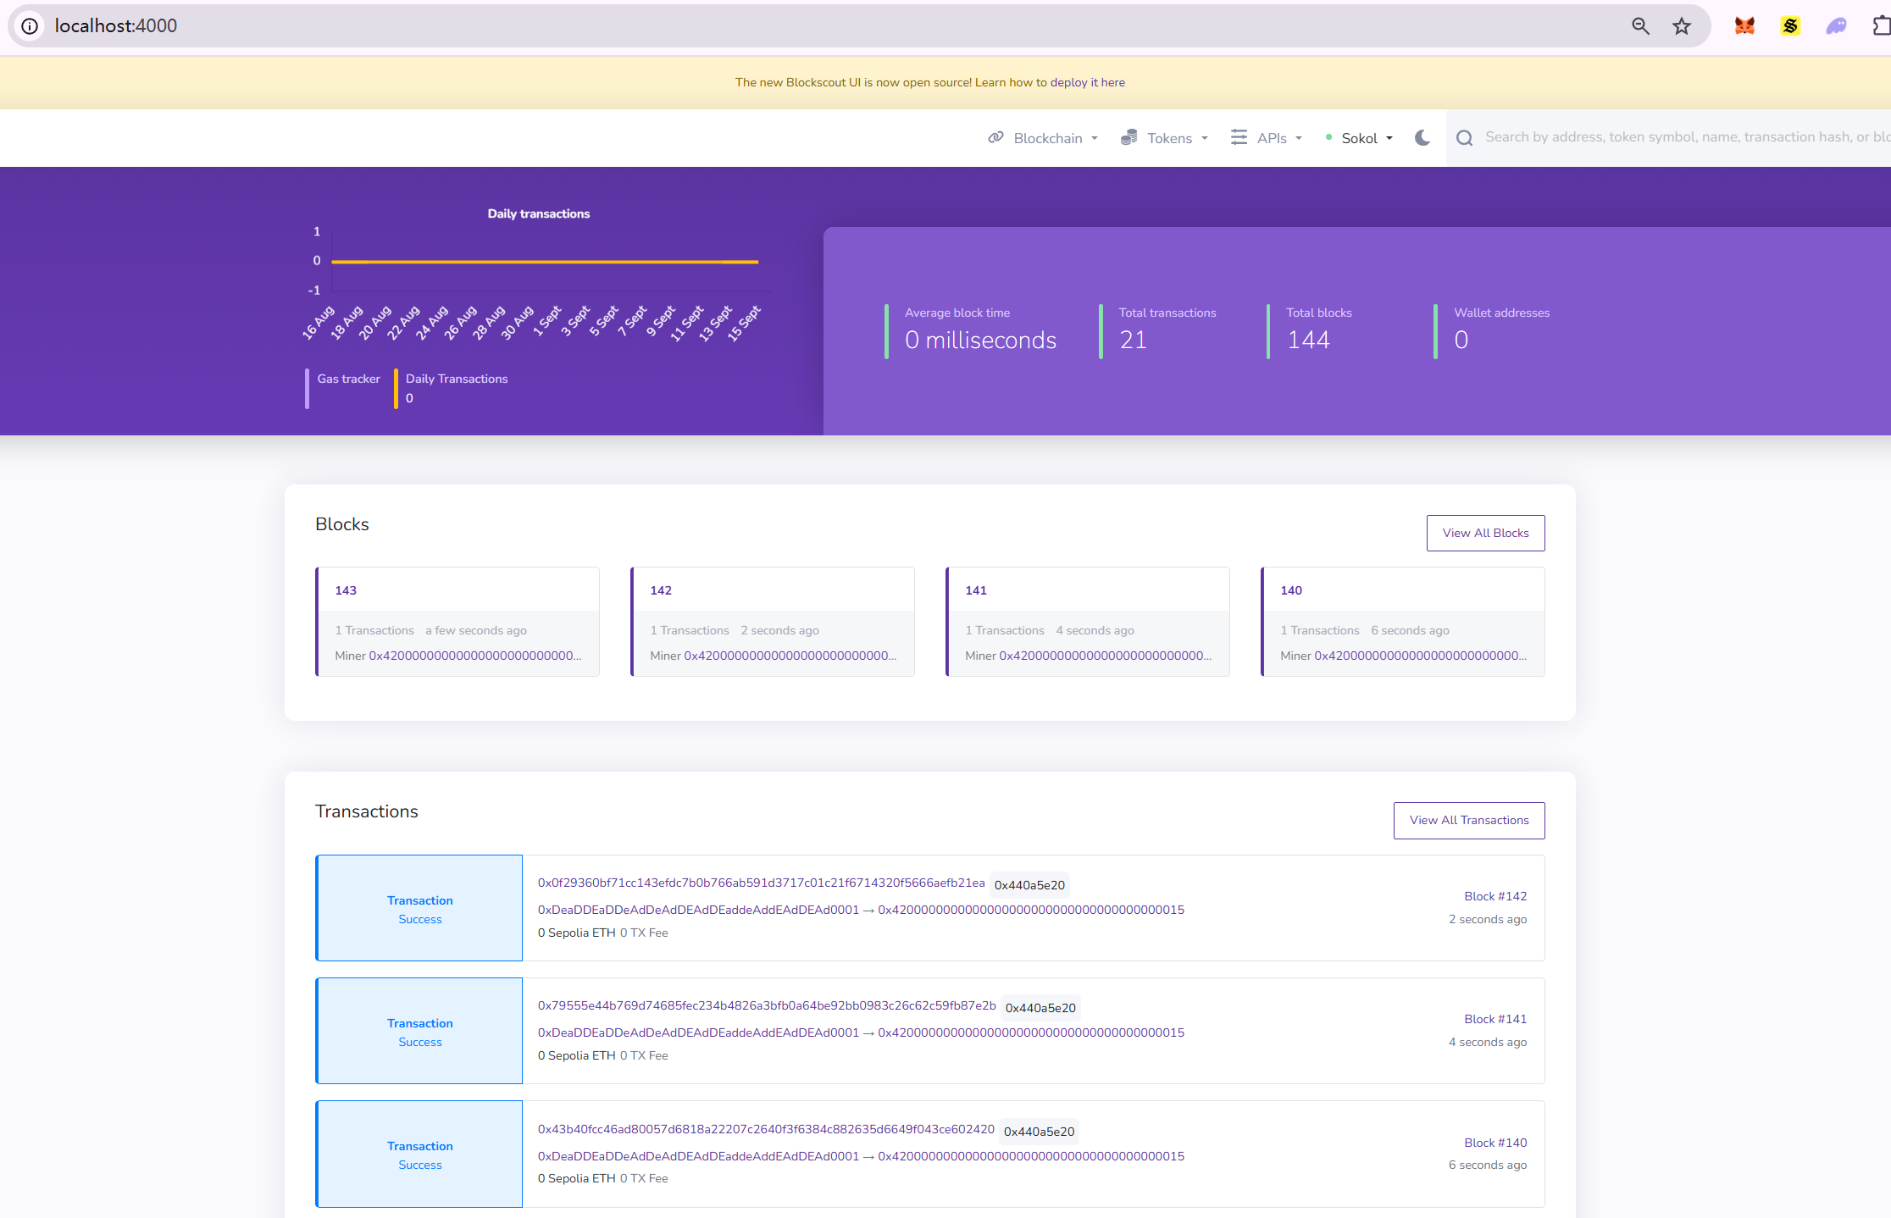
Task: Click View All Transactions button
Action: 1468,820
